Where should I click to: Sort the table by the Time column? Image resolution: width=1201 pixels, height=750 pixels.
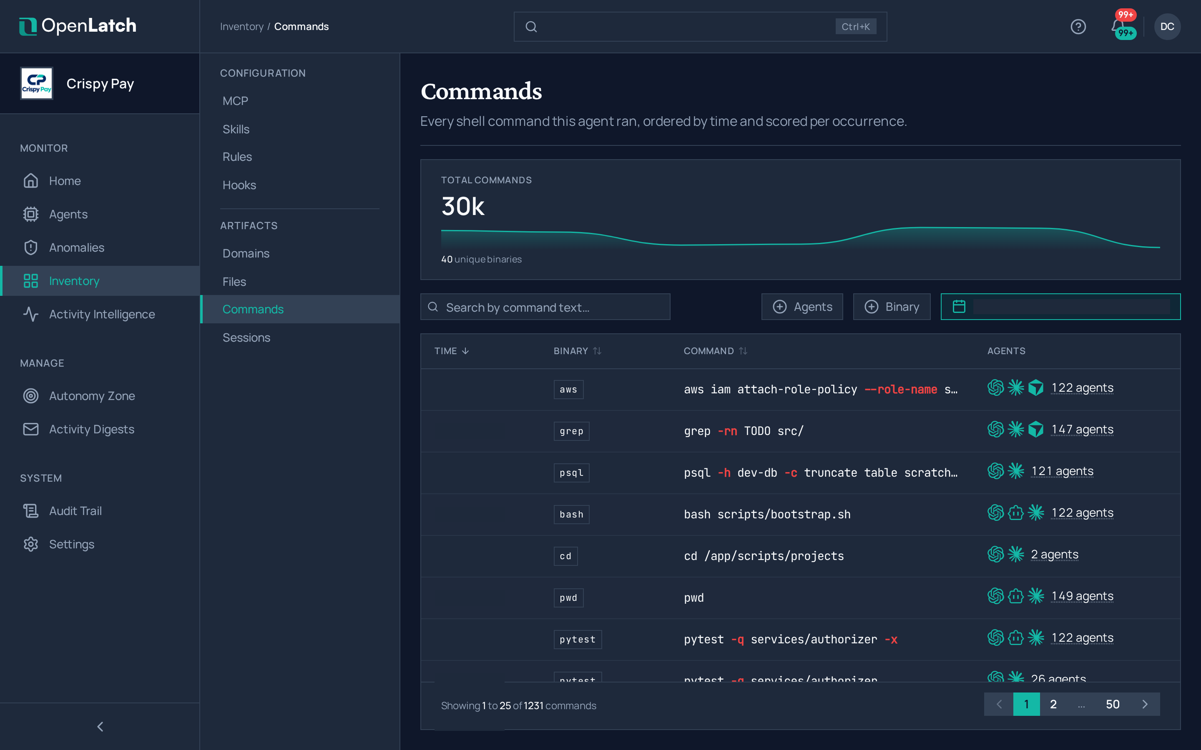coord(451,351)
